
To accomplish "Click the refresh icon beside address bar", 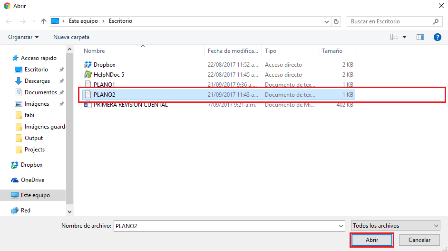I will point(337,21).
